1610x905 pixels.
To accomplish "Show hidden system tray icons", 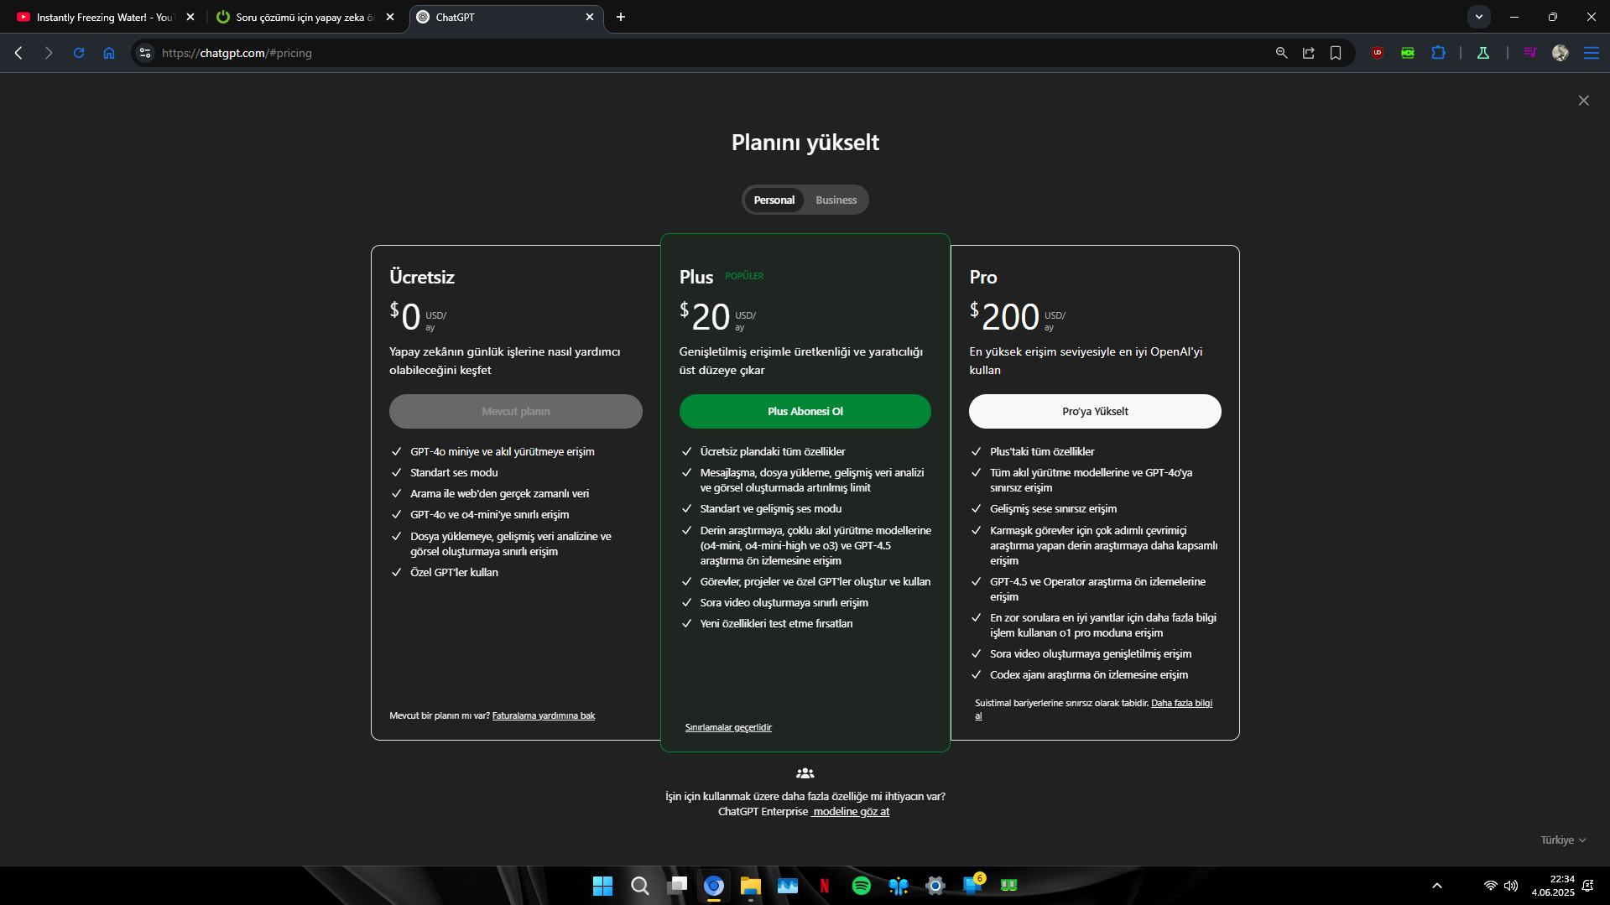I will tap(1437, 886).
